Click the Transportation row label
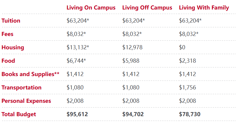The width and height of the screenshot is (237, 123). pos(21,88)
